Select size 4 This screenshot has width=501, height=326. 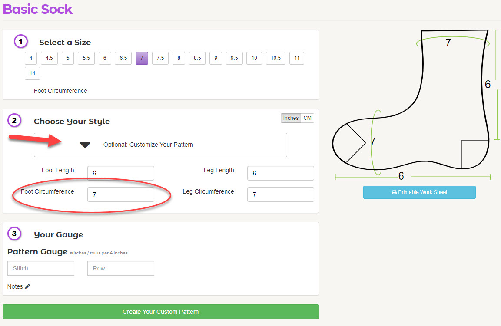click(x=31, y=58)
